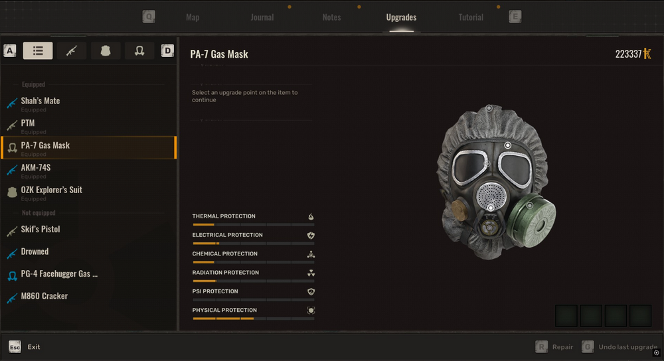Open the Notes tab

pos(331,17)
